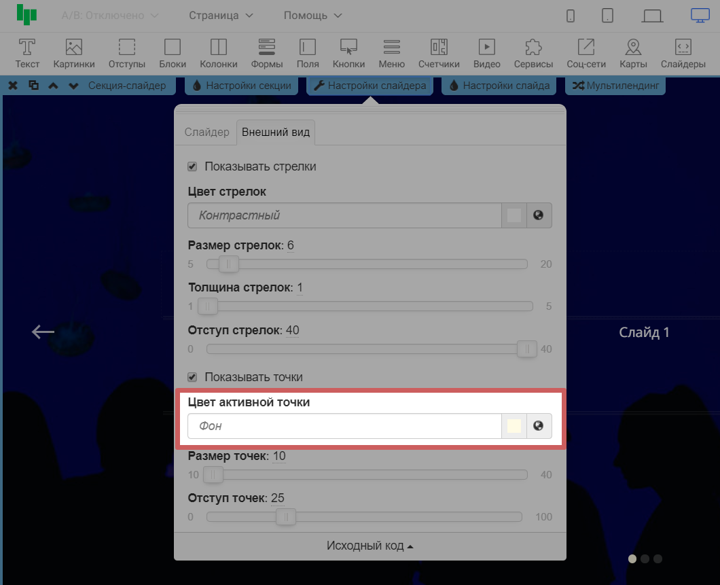This screenshot has width=720, height=585.
Task: Switch to the Слайдер tab
Action: click(x=207, y=132)
